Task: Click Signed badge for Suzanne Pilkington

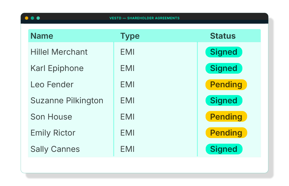Action: (x=224, y=101)
